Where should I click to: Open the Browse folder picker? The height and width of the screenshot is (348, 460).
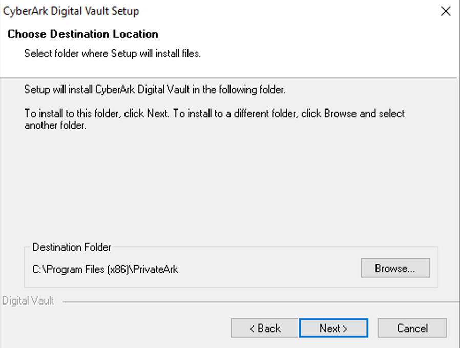coord(395,268)
